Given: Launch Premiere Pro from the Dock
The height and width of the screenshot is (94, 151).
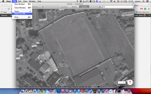Looking at the screenshot, I should click(63, 91).
